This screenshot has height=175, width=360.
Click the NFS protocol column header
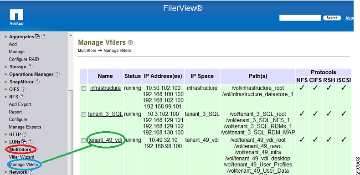[x=302, y=80]
